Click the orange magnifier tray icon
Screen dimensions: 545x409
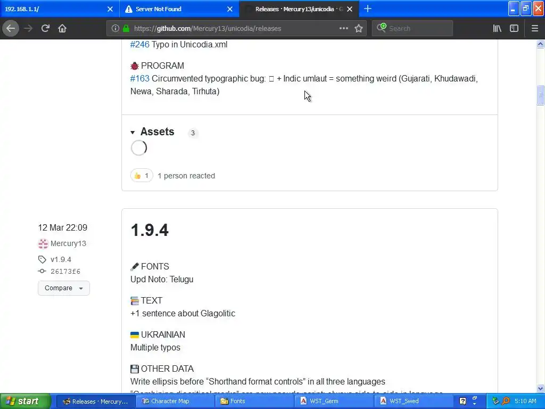pos(506,401)
